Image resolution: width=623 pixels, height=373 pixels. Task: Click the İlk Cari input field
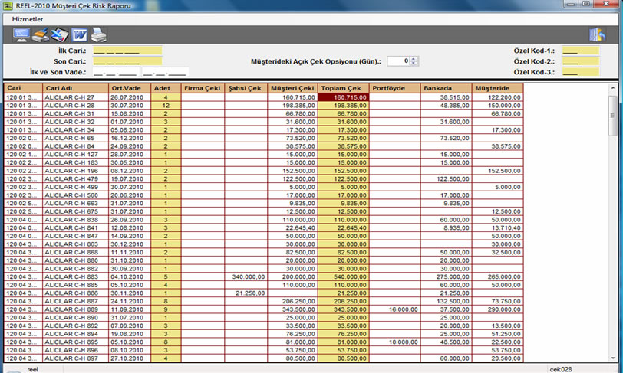127,51
